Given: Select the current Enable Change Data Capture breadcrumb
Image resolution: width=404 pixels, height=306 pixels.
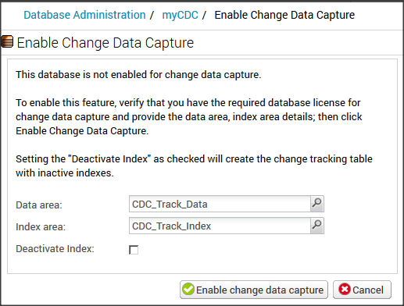Looking at the screenshot, I should click(x=284, y=15).
